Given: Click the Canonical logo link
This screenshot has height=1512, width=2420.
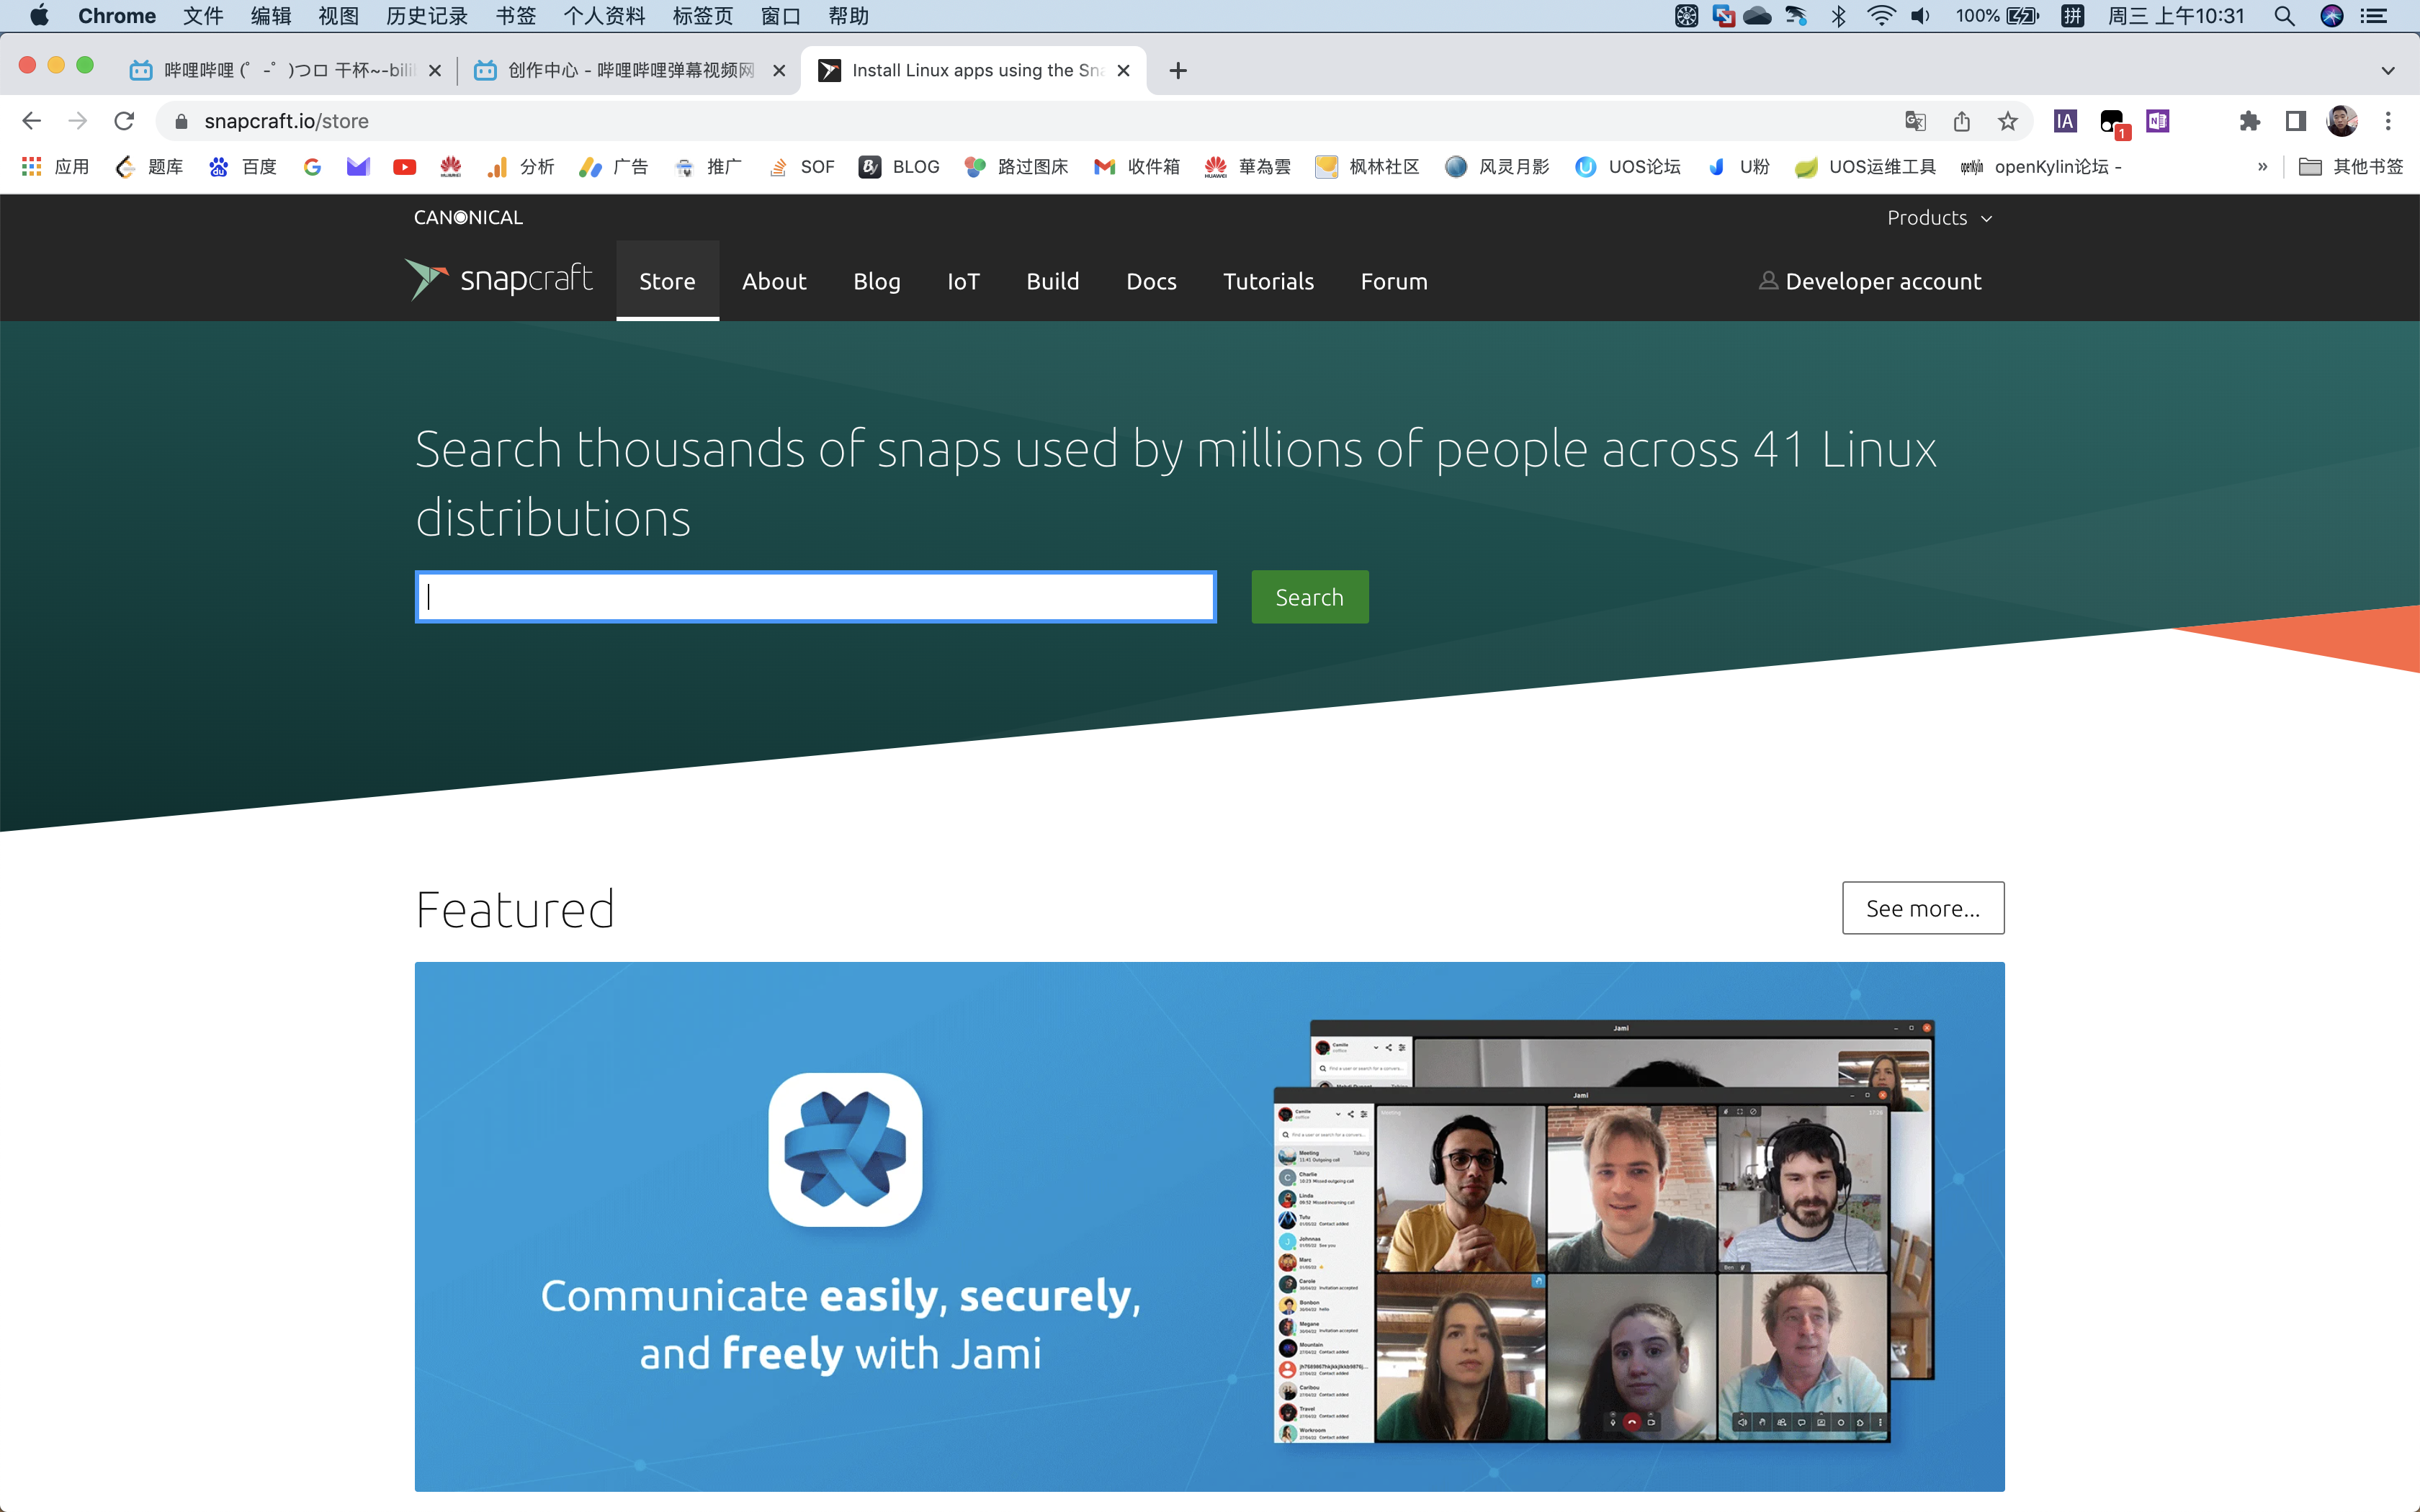Looking at the screenshot, I should click(468, 217).
